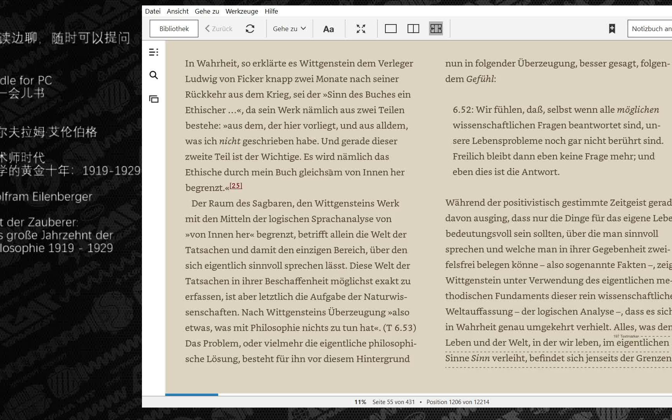672x420 pixels.
Task: Click the Zurück back button
Action: (x=219, y=29)
